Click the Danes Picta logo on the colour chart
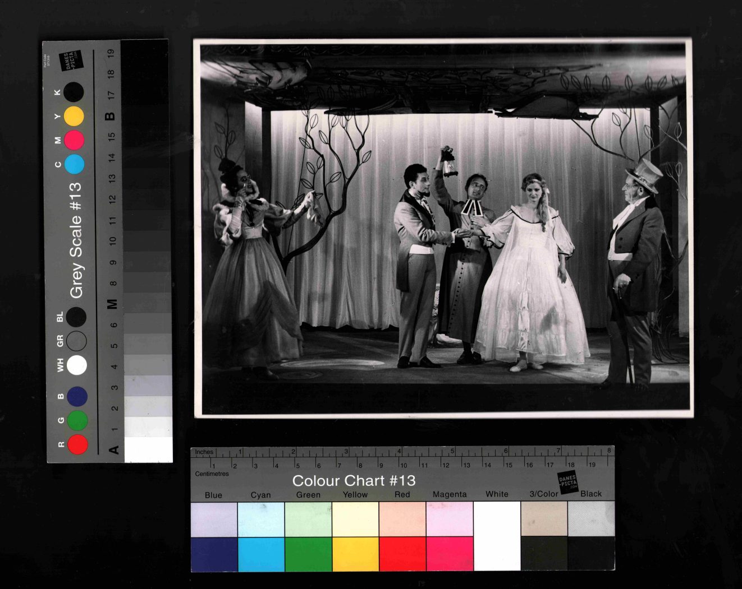Image resolution: width=742 pixels, height=589 pixels. pyautogui.click(x=567, y=482)
